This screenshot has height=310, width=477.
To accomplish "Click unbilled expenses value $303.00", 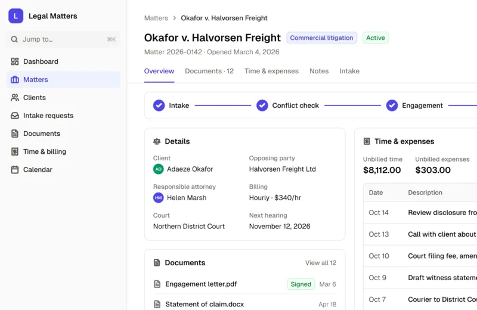I will pyautogui.click(x=433, y=170).
